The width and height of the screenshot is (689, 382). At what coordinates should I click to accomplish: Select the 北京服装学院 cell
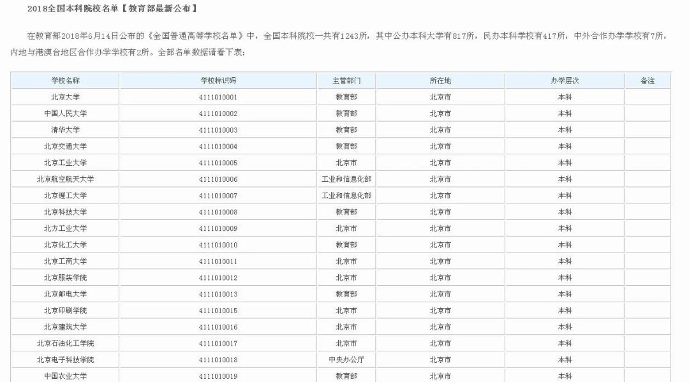(65, 277)
